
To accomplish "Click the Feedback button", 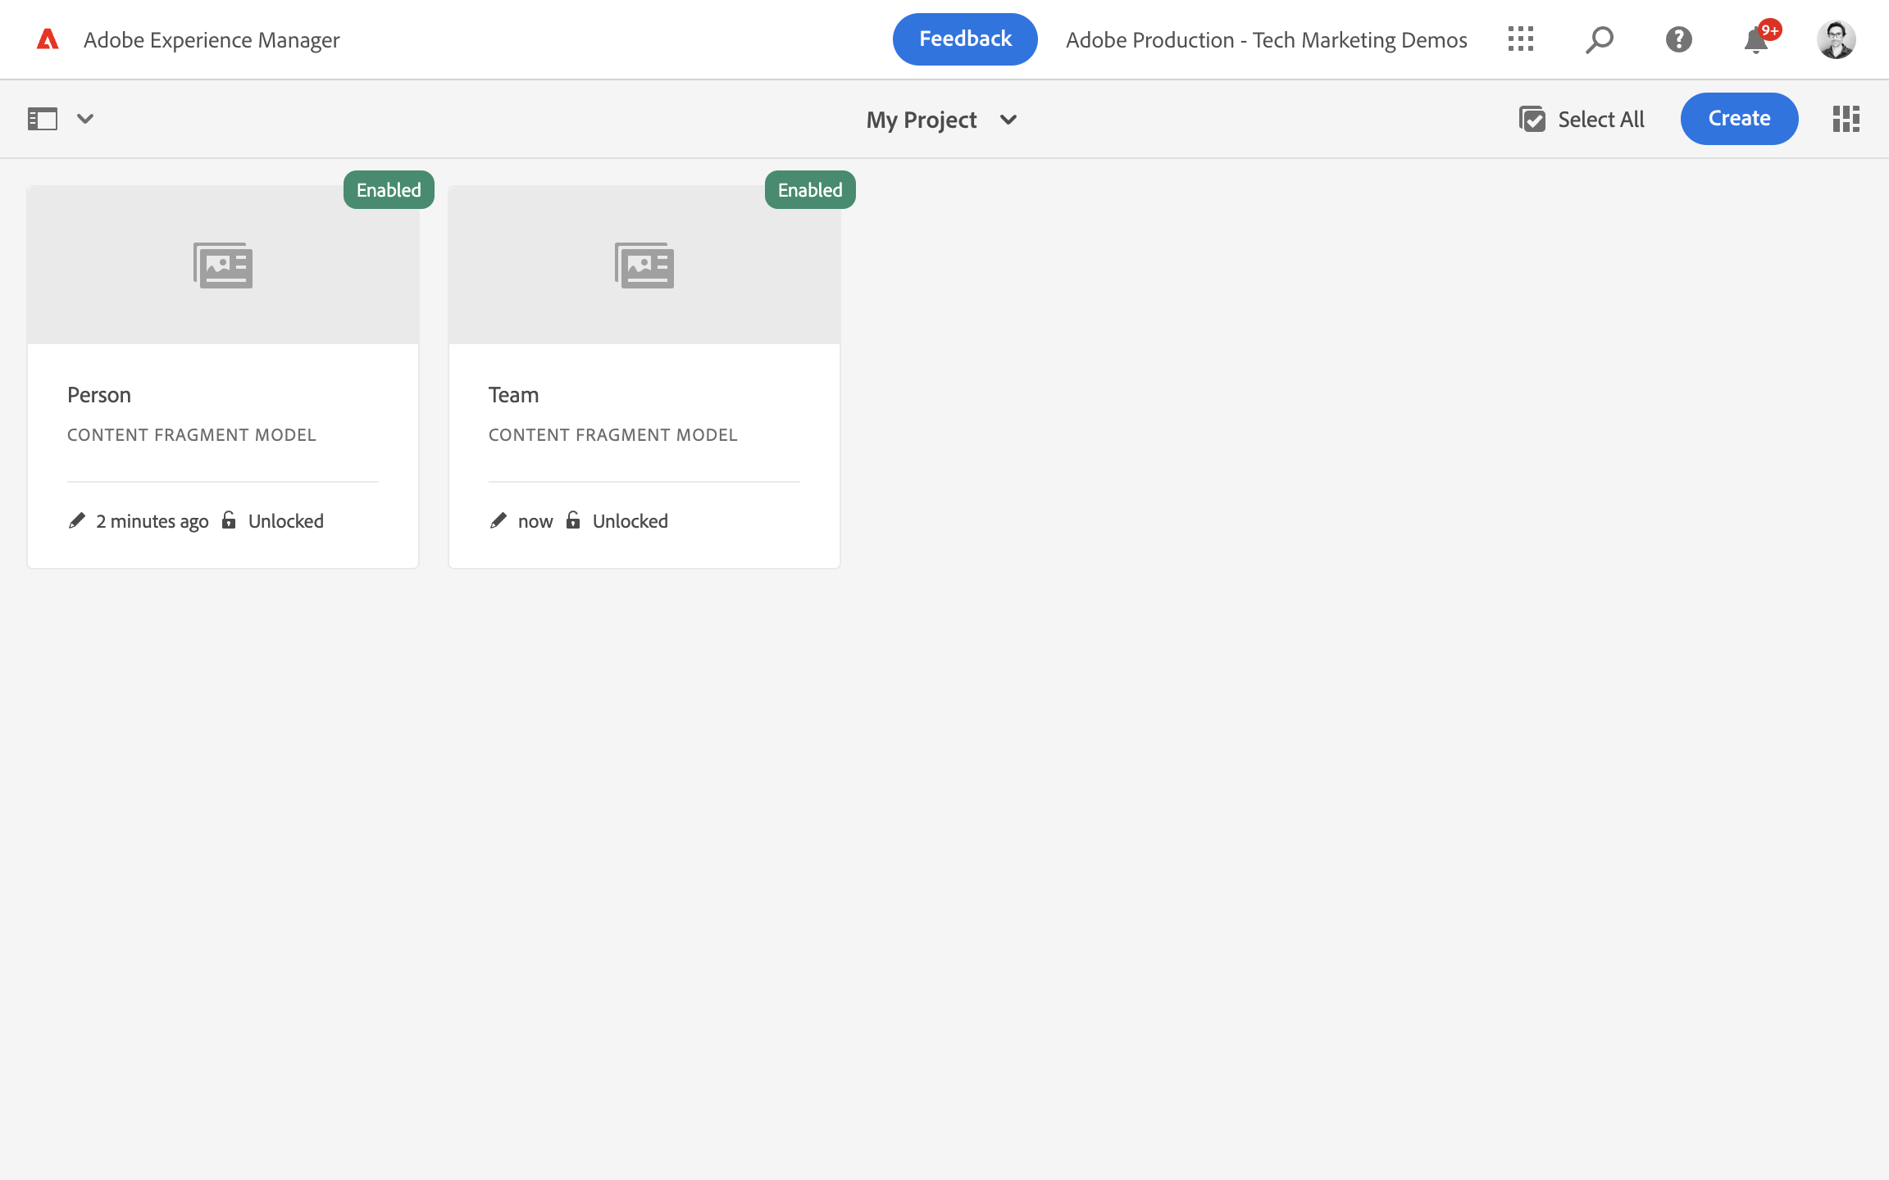I will (x=965, y=39).
